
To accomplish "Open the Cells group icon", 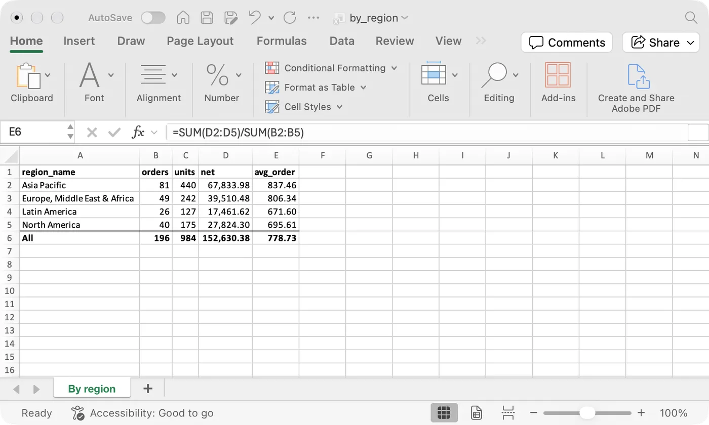I will pyautogui.click(x=434, y=74).
